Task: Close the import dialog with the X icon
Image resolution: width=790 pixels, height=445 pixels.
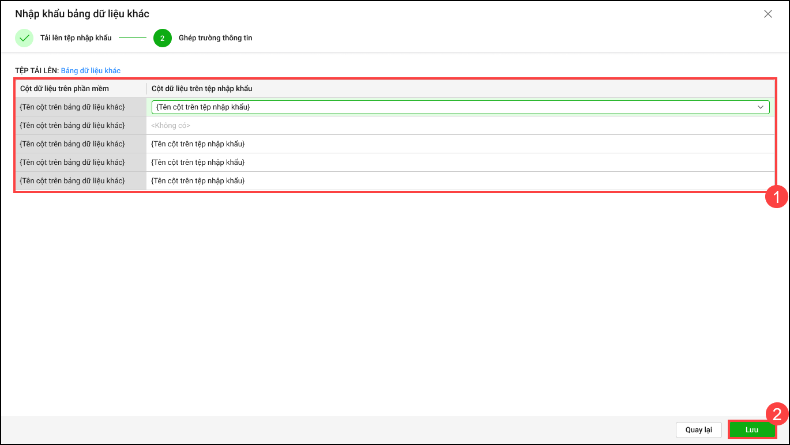Action: [768, 14]
